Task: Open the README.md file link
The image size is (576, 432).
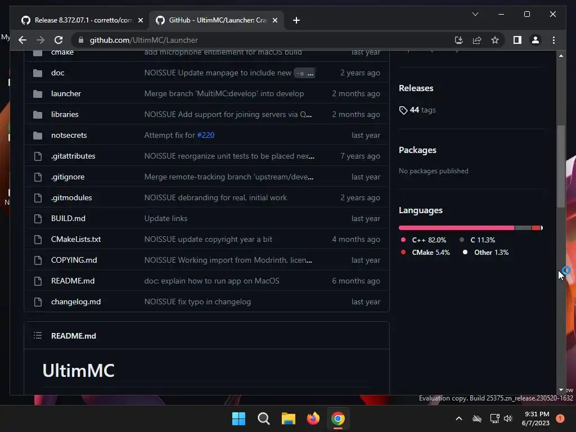Action: coord(73,281)
